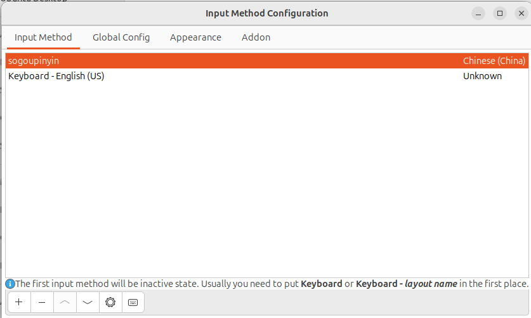Open the Appearance tab
531x318 pixels.
pos(195,37)
